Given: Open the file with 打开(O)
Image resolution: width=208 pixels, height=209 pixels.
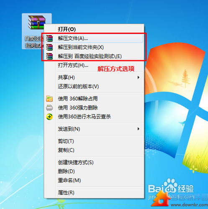Looking at the screenshot, I should pyautogui.click(x=94, y=29).
